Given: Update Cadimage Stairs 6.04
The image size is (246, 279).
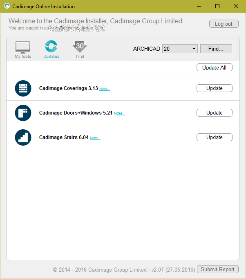Looking at the screenshot, I should (x=214, y=137).
